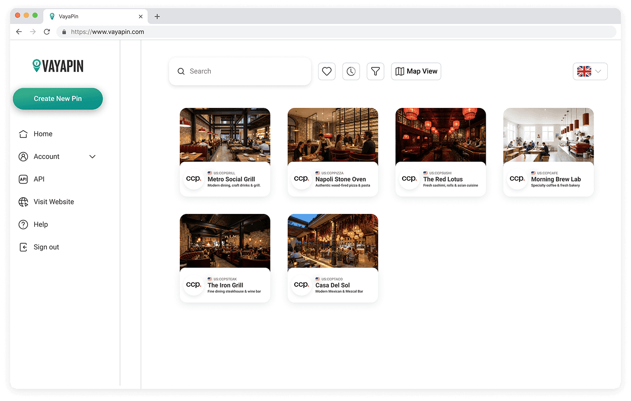Select the Home icon in the sidebar
The height and width of the screenshot is (401, 631).
[x=23, y=134]
